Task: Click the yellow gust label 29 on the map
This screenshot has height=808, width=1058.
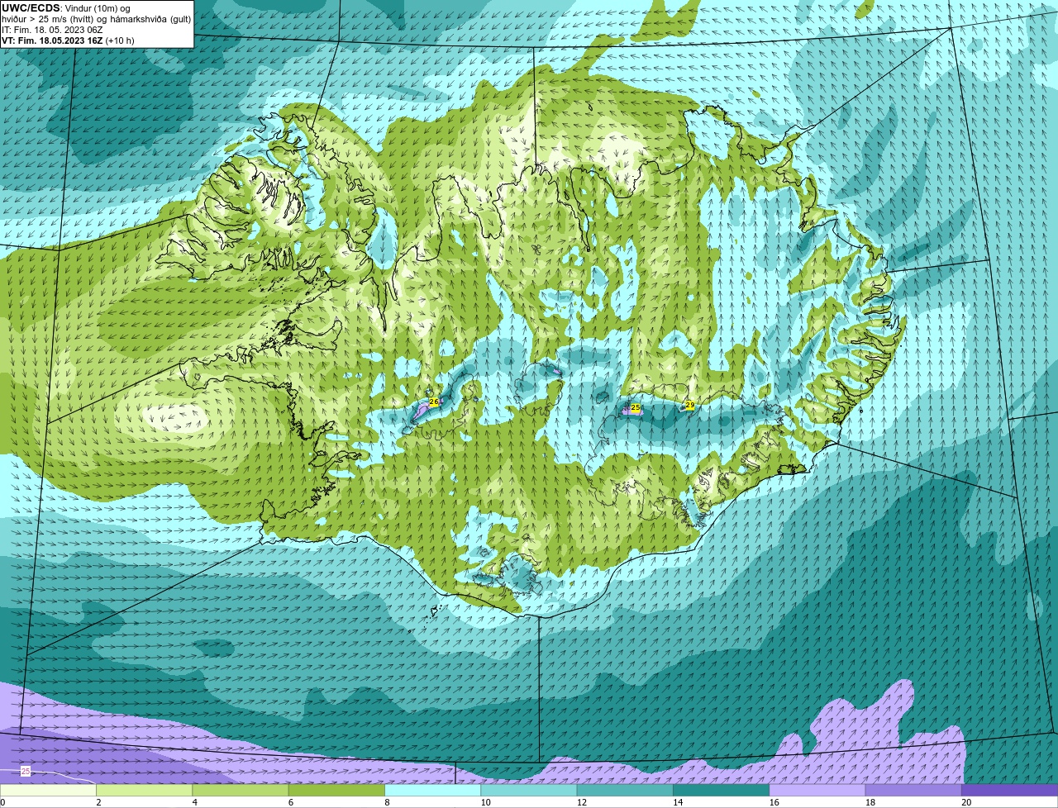Action: (x=689, y=405)
